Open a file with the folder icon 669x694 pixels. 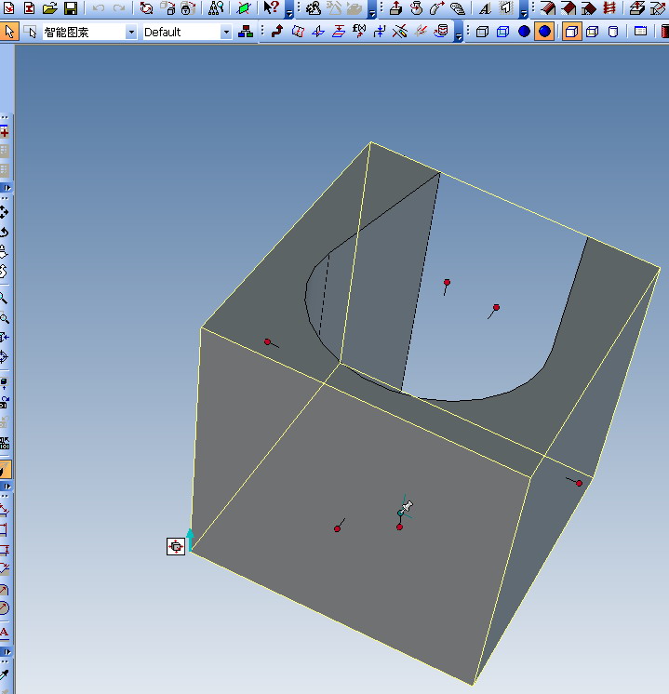50,7
